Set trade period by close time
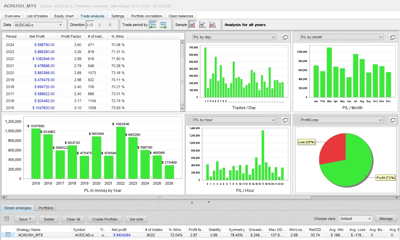 [x=163, y=25]
